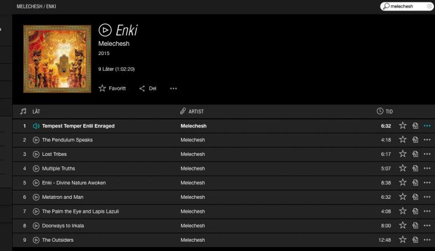
Task: Play Lost Tribes track
Action: point(36,154)
